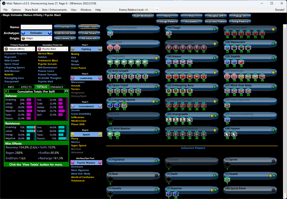Open the Slots / Enhancements menu
Image resolution: width=287 pixels, height=199 pixels.
[55, 10]
